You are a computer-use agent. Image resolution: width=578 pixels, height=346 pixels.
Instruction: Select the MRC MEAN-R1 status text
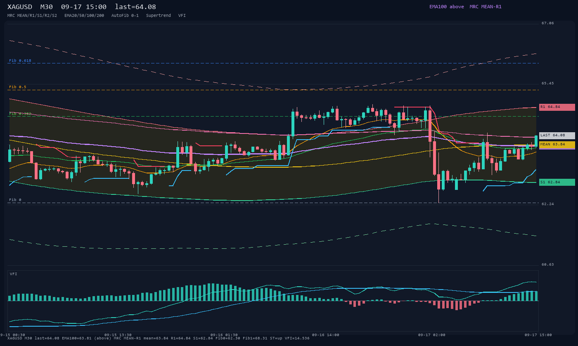tap(486, 7)
